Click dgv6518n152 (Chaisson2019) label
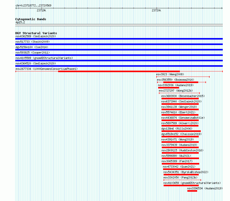230x201 pixels. (181, 134)
